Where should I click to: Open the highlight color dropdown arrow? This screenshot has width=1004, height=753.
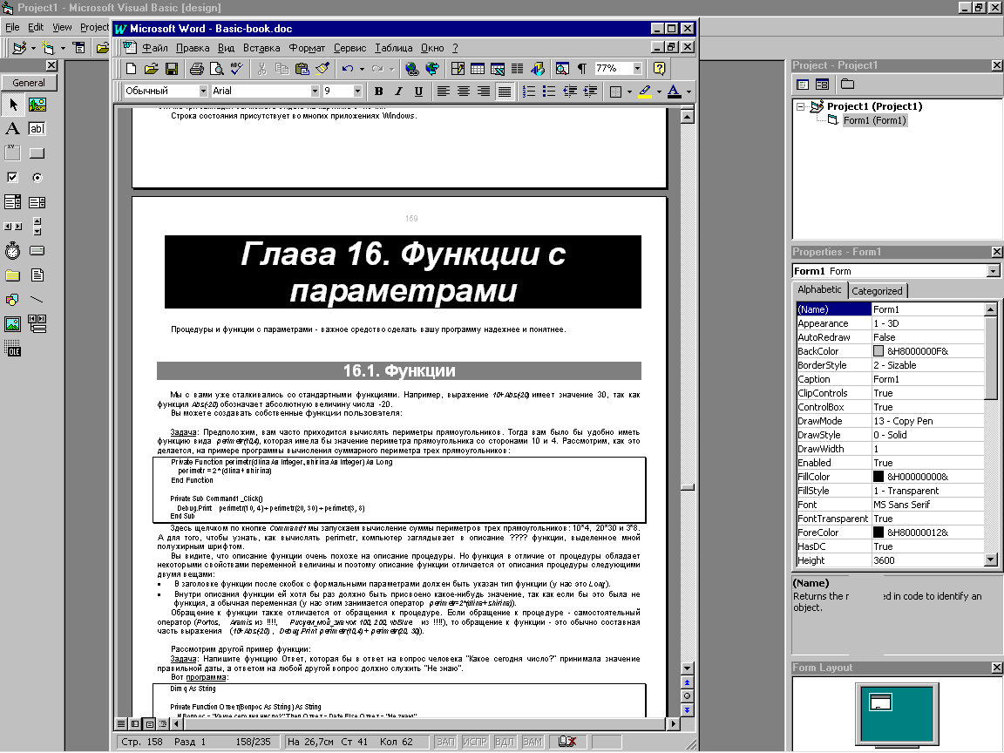tap(659, 92)
